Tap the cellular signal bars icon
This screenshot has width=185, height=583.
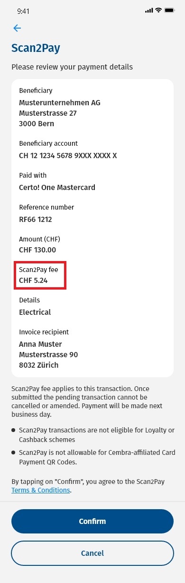[149, 10]
